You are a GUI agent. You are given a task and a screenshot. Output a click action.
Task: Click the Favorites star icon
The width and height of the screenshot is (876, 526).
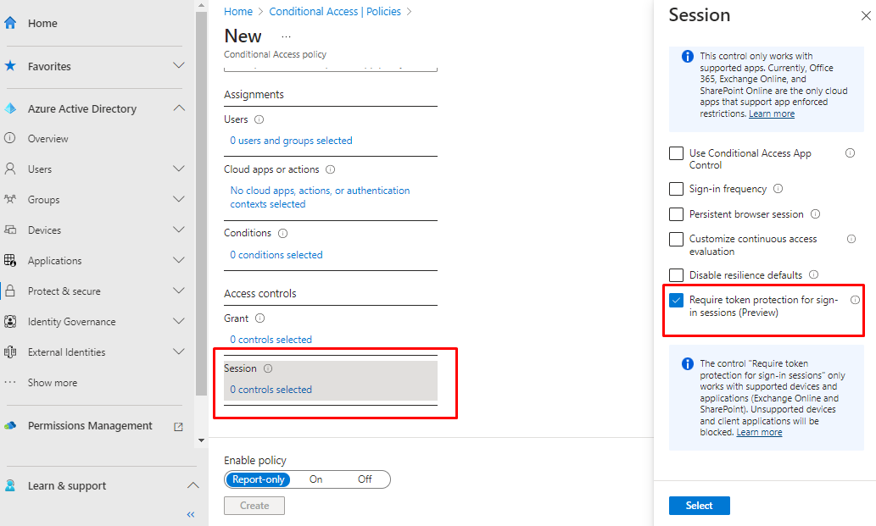tap(10, 66)
